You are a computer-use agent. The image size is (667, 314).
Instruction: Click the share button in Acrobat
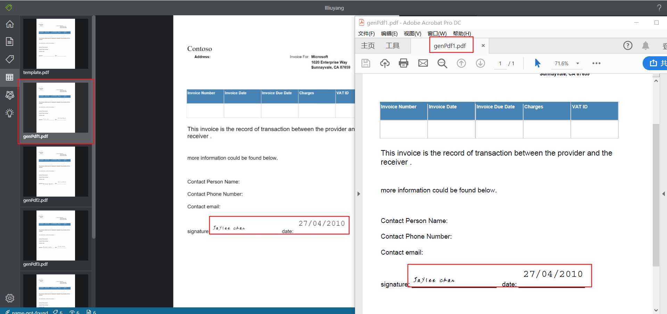click(655, 63)
